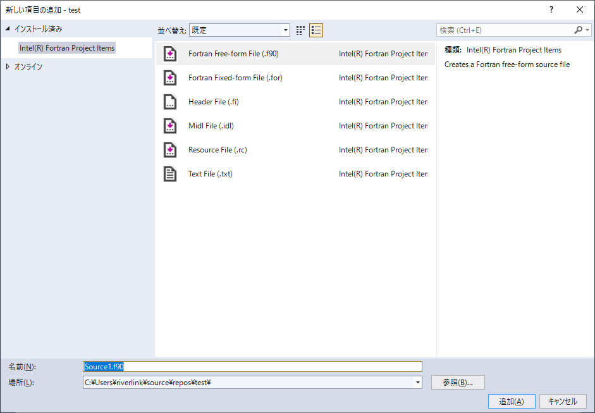Click the 参照(B)... browse button
595x413 pixels.
coord(458,382)
